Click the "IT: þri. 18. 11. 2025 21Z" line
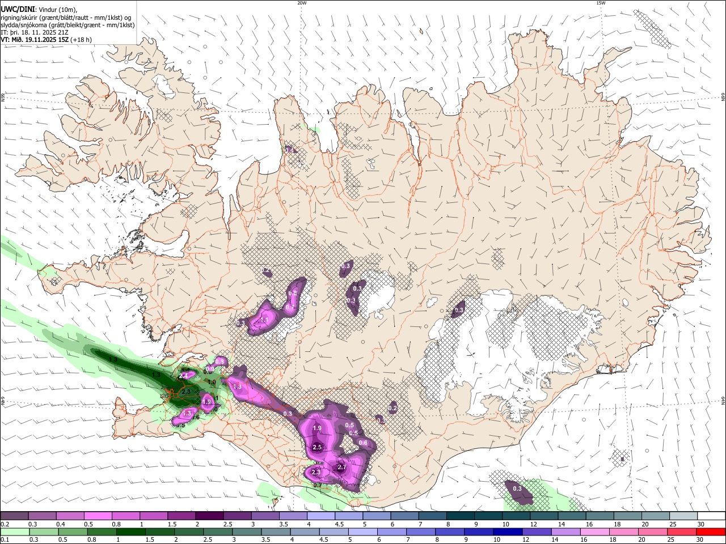726x544 pixels. point(36,32)
